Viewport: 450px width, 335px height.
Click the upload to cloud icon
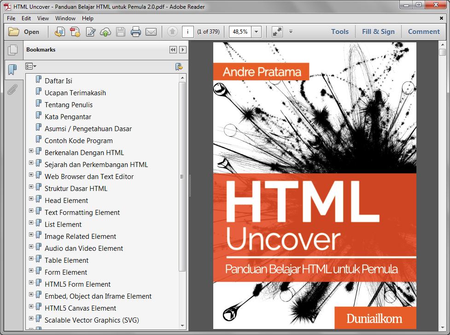pyautogui.click(x=105, y=32)
